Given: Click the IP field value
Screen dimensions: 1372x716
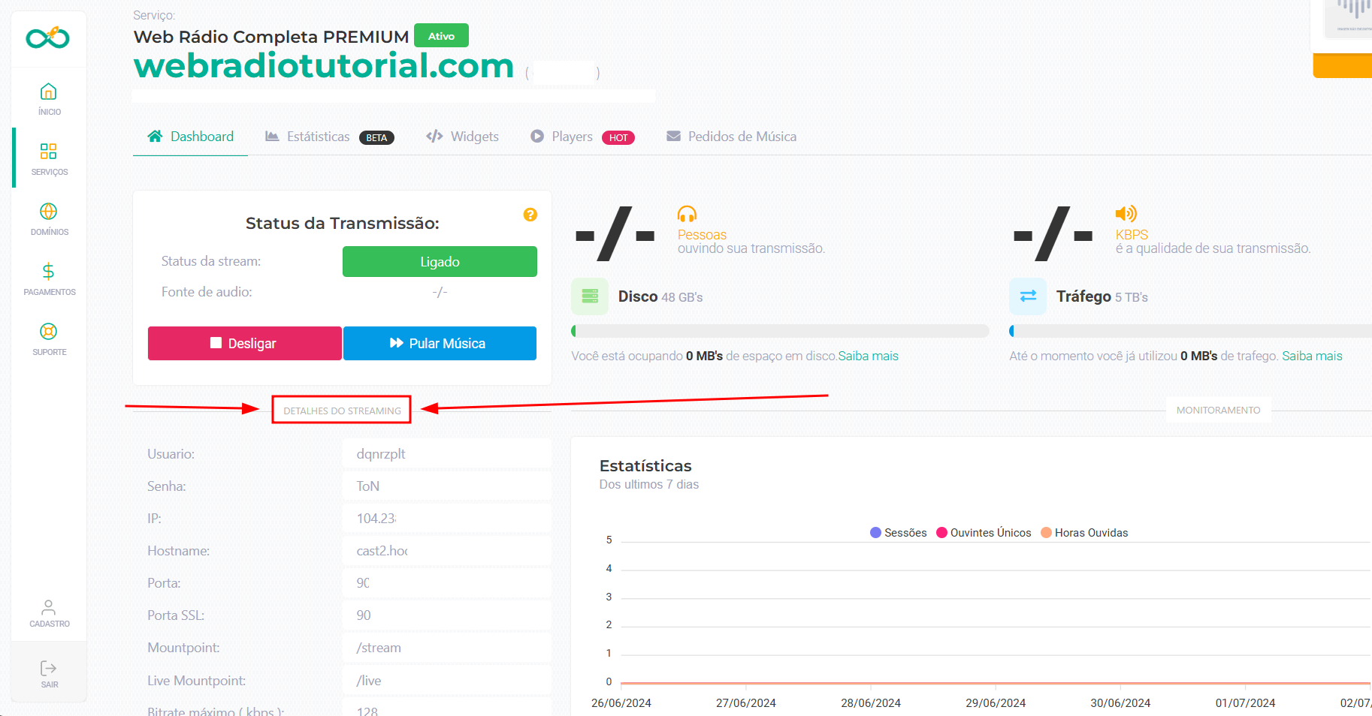Looking at the screenshot, I should (447, 519).
